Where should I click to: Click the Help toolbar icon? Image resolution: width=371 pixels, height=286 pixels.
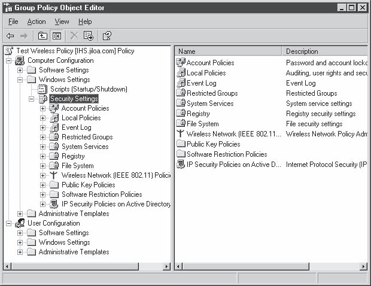point(107,36)
